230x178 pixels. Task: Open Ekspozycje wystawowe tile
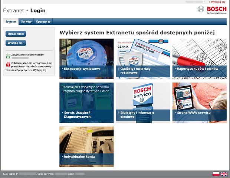point(86,59)
